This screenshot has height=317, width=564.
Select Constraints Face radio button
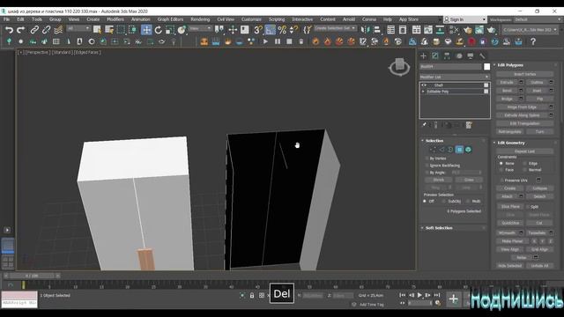coord(501,170)
